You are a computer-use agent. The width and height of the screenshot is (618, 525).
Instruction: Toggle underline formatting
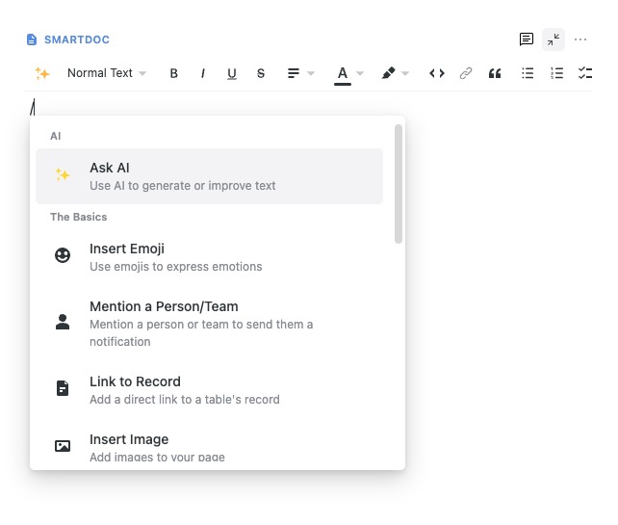[232, 73]
